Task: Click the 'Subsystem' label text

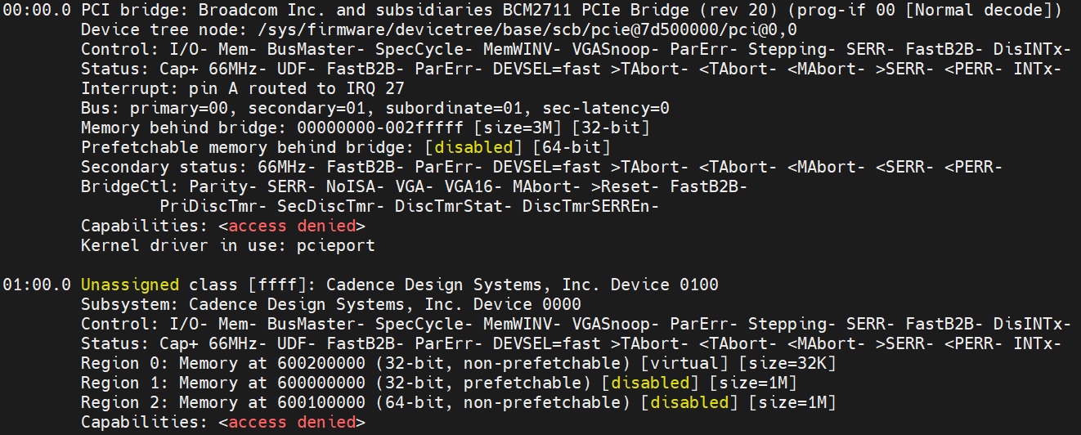Action: click(x=124, y=304)
